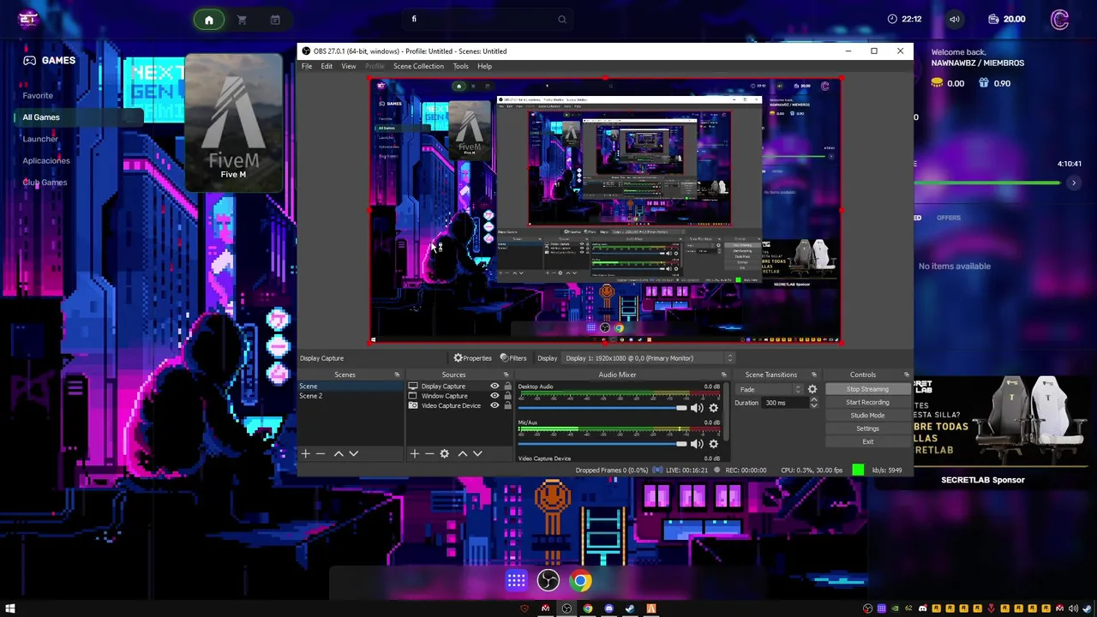This screenshot has width=1097, height=617.
Task: Open the shopping cart icon in launcher
Action: pyautogui.click(x=242, y=20)
